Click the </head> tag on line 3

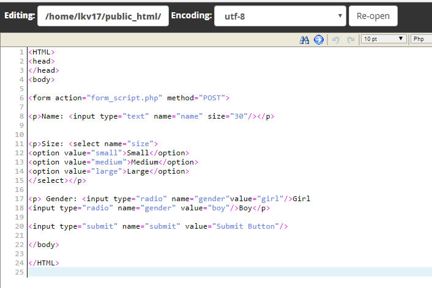pyautogui.click(x=44, y=70)
